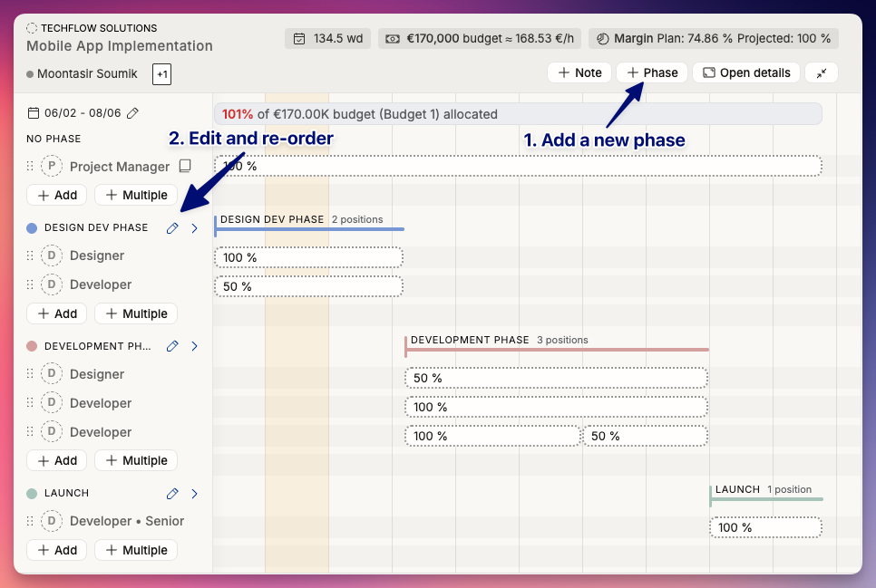
Task: Grab the Project Manager drag handle
Action: tap(30, 166)
